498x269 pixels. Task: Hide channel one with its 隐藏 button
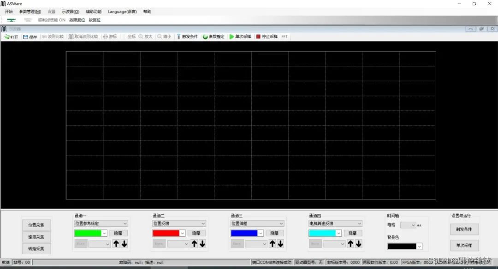point(118,233)
